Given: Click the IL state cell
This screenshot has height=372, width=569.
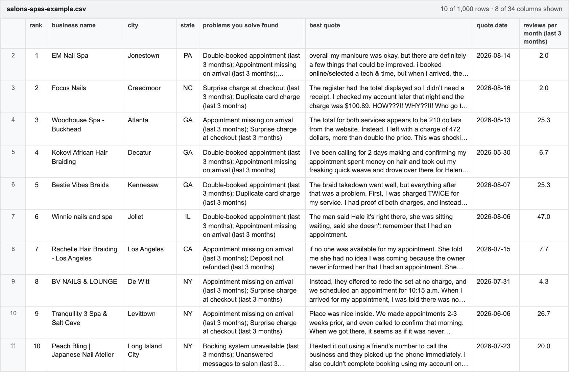Looking at the screenshot, I should (188, 226).
